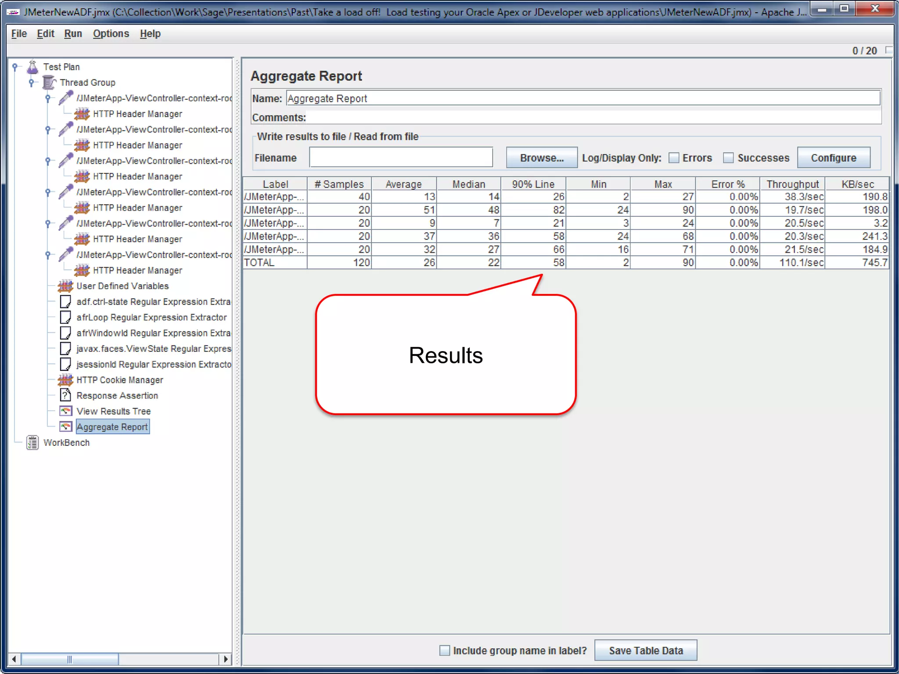Click the WorkBench clipboard icon
Viewport: 899px width, 674px height.
(x=32, y=443)
